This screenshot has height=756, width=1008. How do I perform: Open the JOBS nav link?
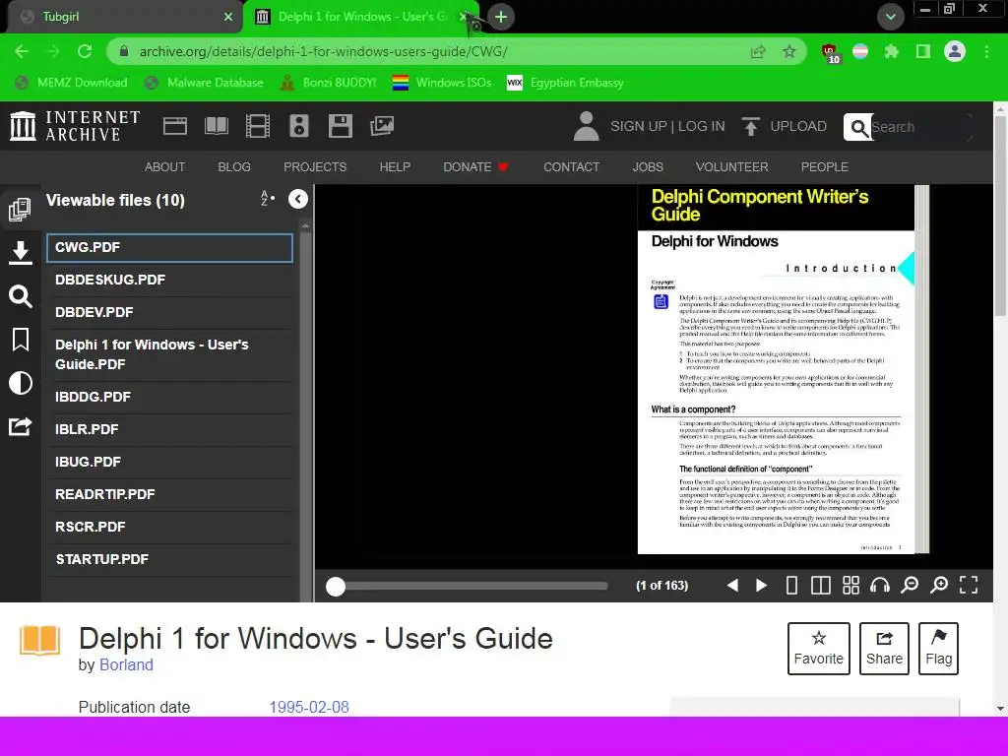(x=648, y=167)
